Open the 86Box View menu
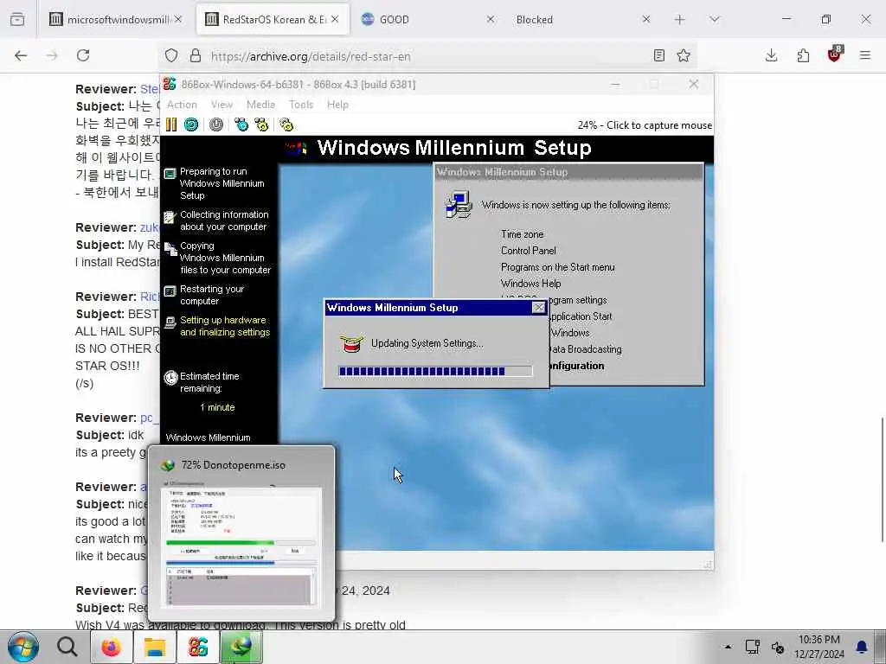Screen dimensions: 886x664 221,105
